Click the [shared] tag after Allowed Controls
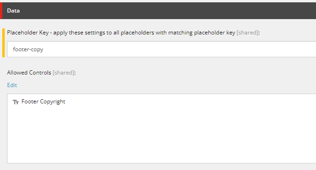This screenshot has height=170, width=316. tap(63, 73)
